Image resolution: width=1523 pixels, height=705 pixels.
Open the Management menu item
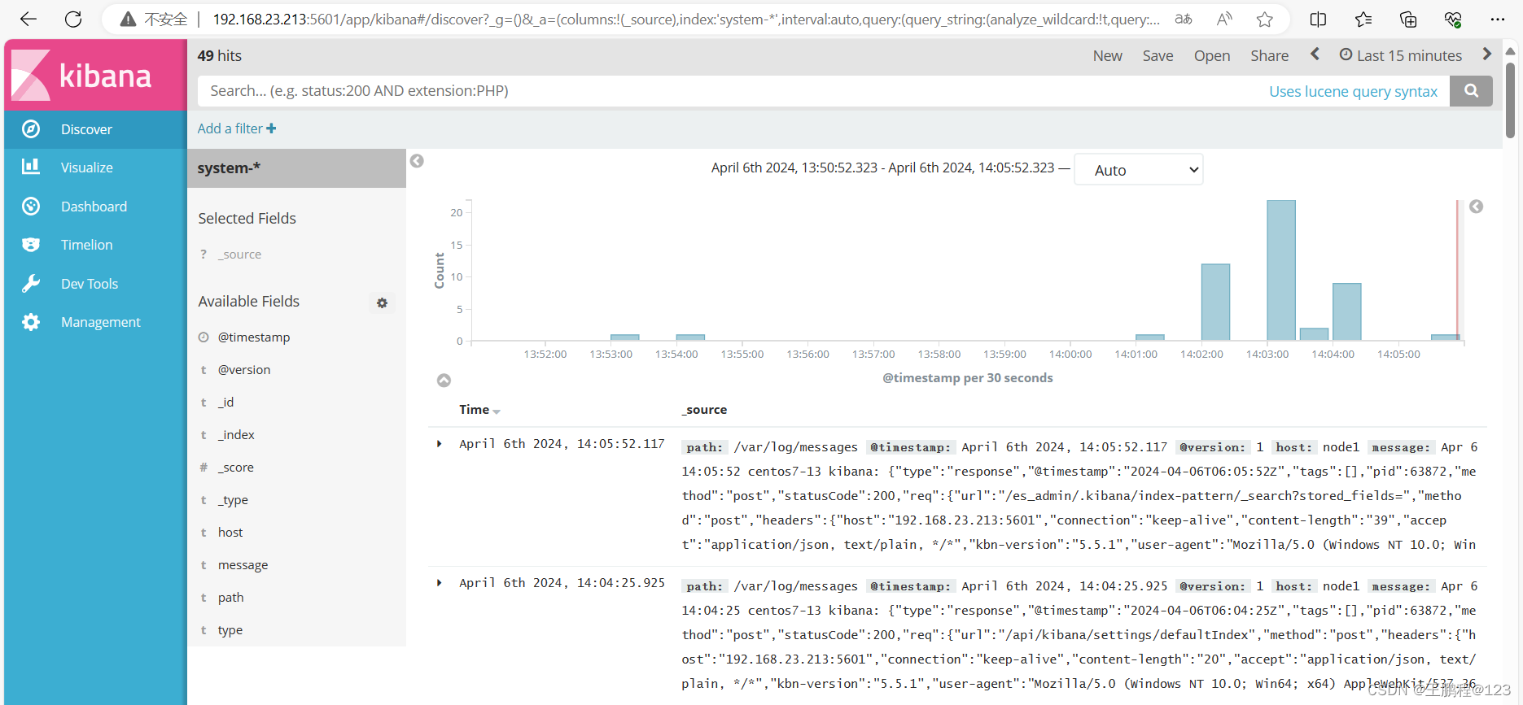(95, 322)
